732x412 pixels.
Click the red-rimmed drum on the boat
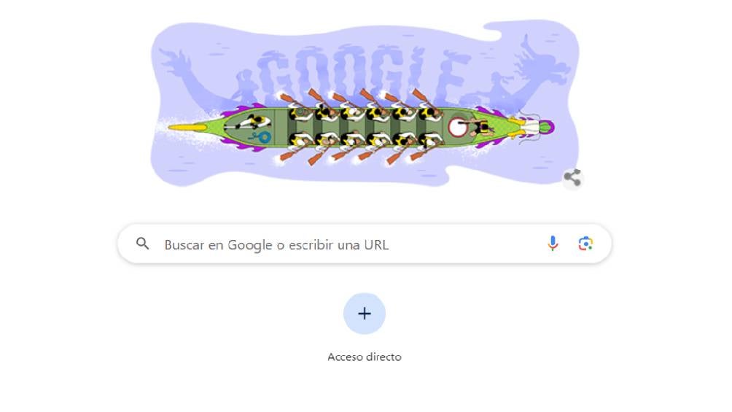pyautogui.click(x=456, y=127)
